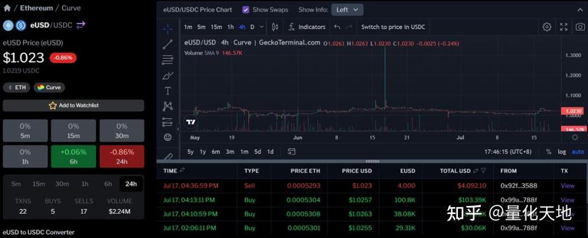This screenshot has height=238, width=588.
Task: Toggle log scale on chart
Action: (x=562, y=152)
